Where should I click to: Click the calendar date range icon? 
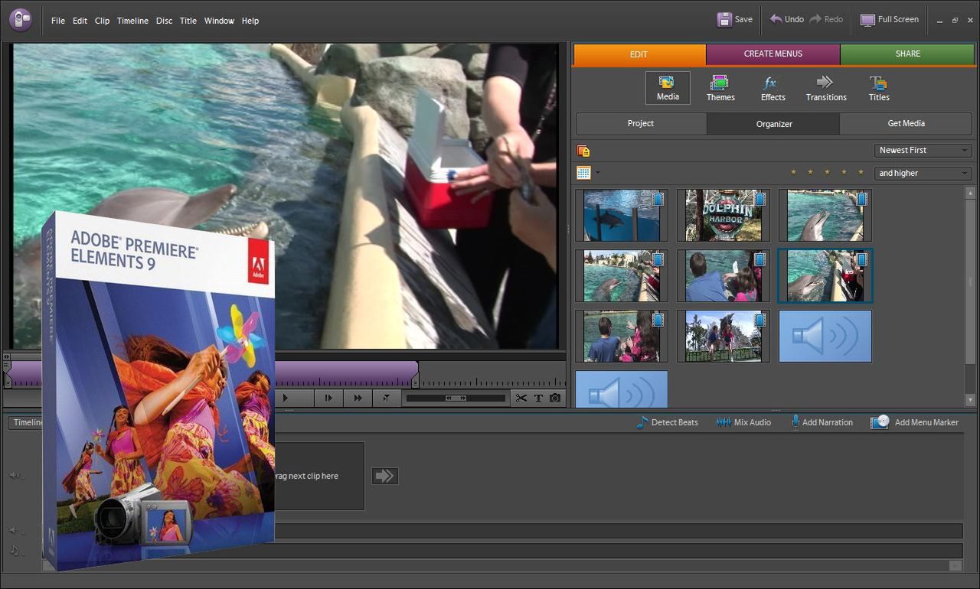click(583, 173)
